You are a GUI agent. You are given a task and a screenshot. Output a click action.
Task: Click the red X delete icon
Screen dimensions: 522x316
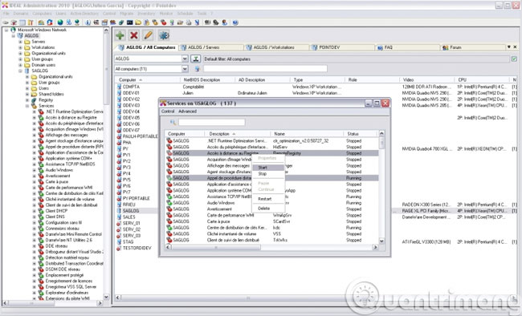[x=134, y=35]
